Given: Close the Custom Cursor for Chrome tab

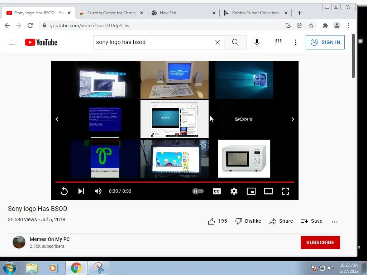Looking at the screenshot, I should (x=141, y=13).
